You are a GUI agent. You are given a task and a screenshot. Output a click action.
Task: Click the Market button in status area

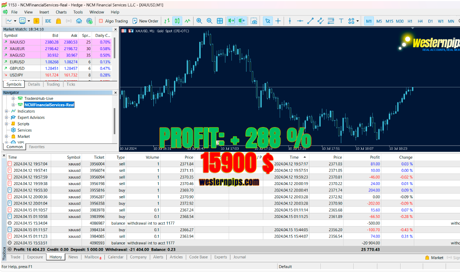point(434,258)
